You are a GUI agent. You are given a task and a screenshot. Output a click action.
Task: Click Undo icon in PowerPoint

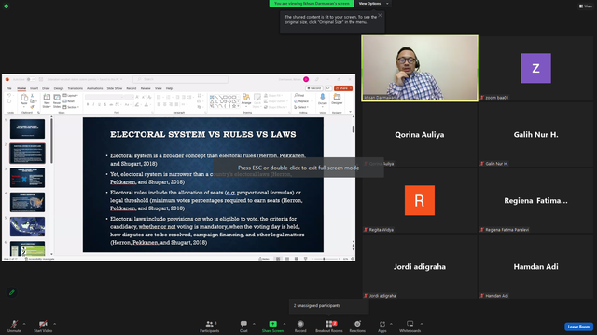tap(9, 95)
